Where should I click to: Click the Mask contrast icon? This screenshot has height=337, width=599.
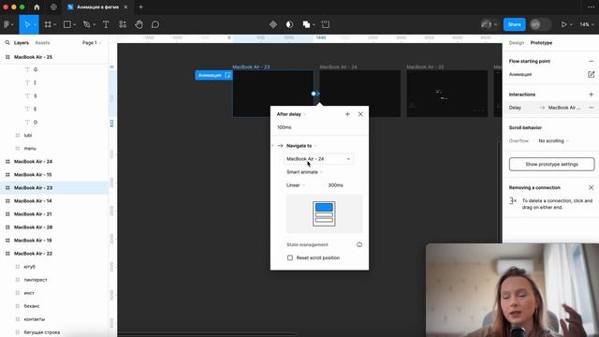tap(289, 24)
